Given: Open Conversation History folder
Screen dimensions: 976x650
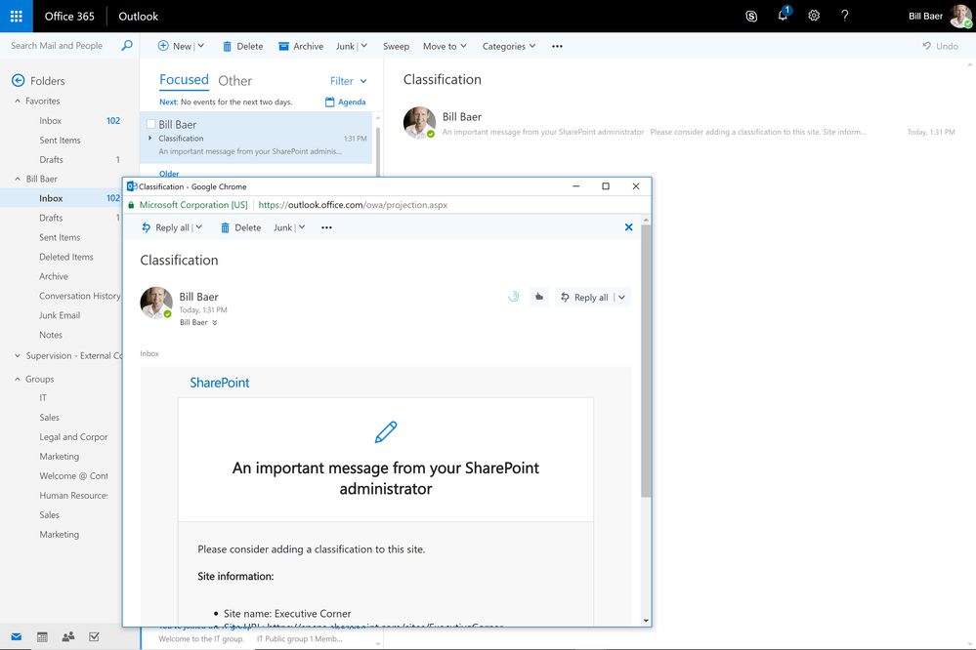Looking at the screenshot, I should pyautogui.click(x=80, y=296).
